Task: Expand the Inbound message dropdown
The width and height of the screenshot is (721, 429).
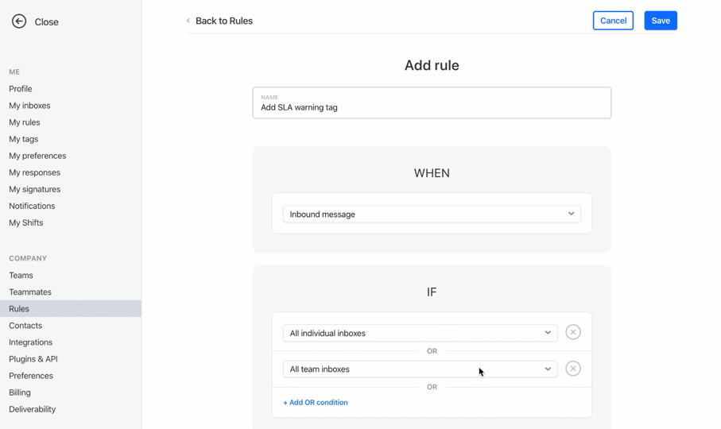Action: coord(432,214)
